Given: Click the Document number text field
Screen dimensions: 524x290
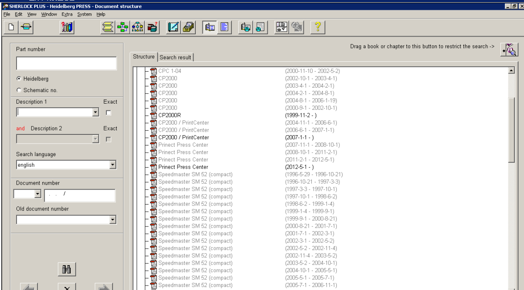Looking at the screenshot, I should 80,195.
